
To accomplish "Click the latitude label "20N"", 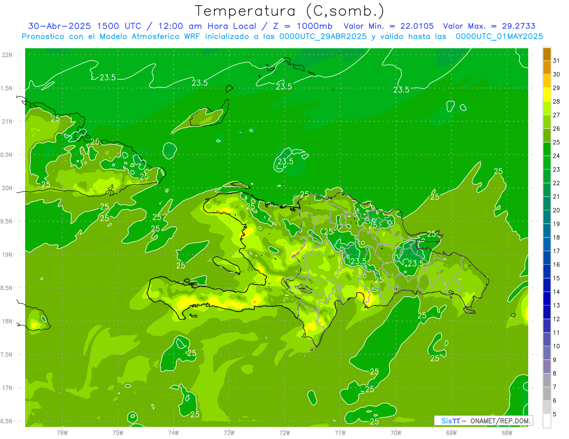I will click(7, 188).
